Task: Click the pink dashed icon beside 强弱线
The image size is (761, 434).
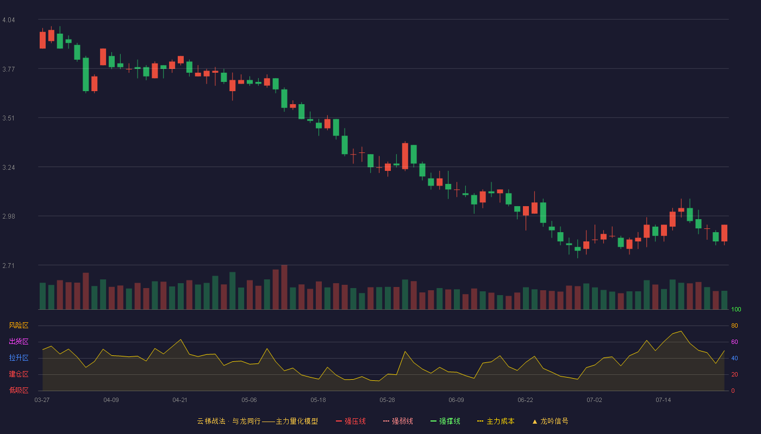Action: pyautogui.click(x=386, y=421)
